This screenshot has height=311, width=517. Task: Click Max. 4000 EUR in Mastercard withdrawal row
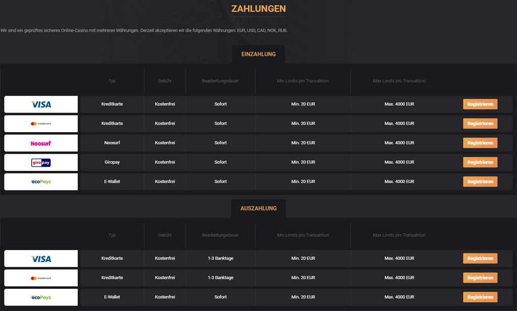coord(399,278)
